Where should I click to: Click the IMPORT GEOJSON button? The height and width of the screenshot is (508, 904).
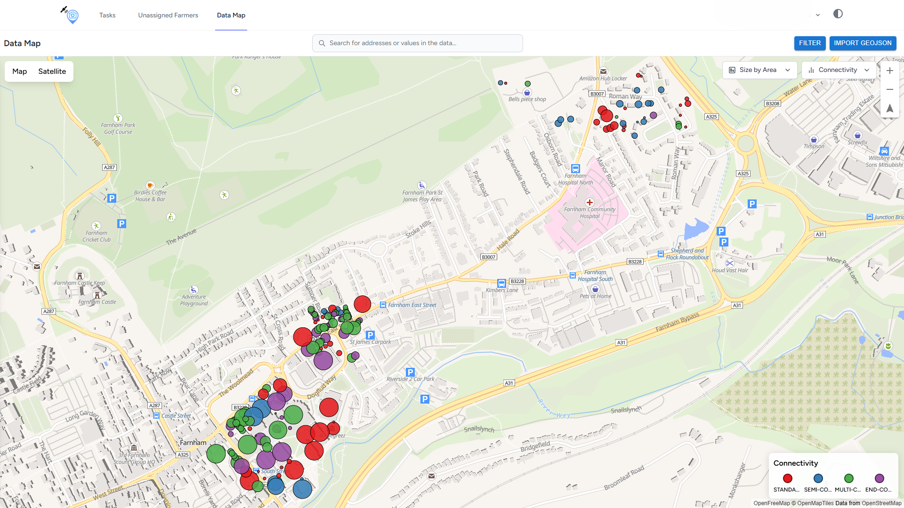click(x=863, y=43)
